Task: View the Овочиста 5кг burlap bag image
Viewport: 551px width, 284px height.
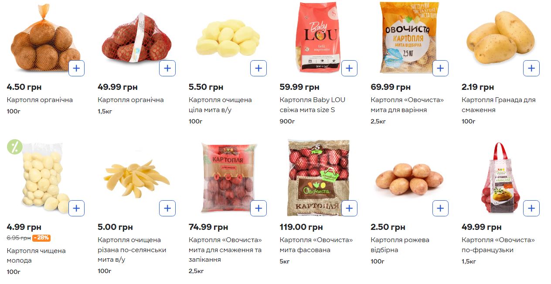Action: (317, 177)
